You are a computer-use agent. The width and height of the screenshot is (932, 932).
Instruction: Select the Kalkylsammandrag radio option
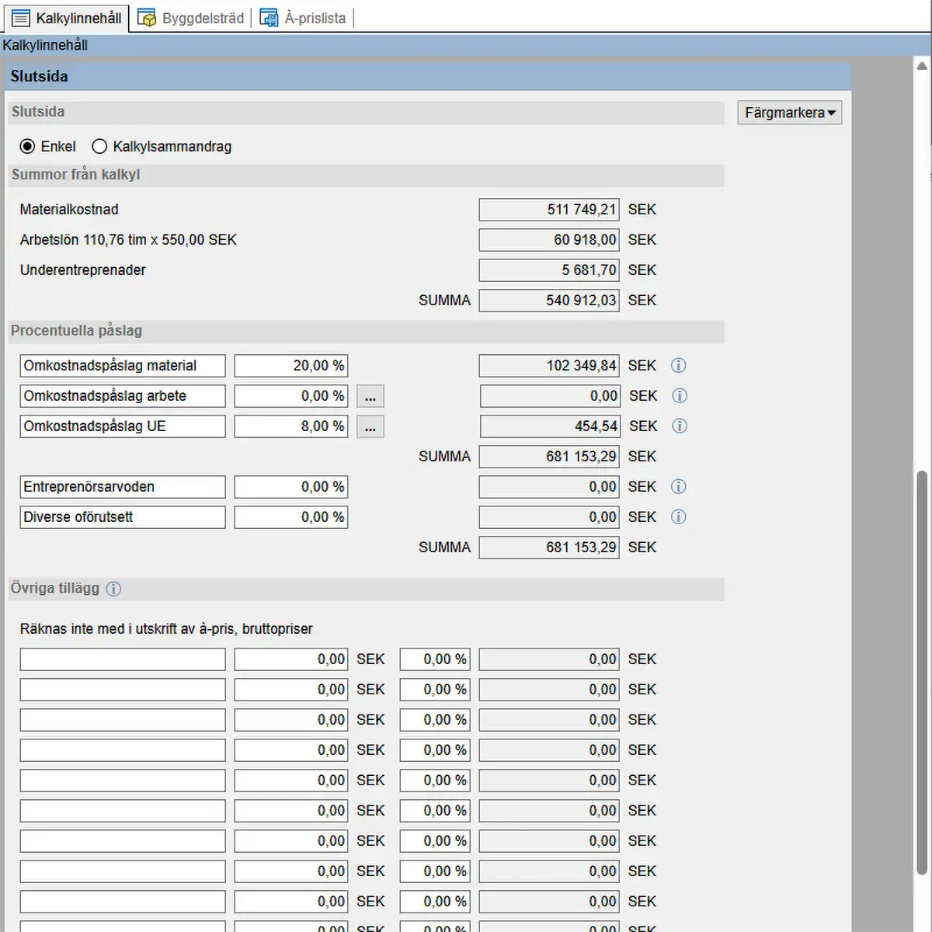[99, 146]
